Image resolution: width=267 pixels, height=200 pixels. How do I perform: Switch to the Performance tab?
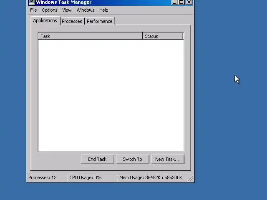100,21
